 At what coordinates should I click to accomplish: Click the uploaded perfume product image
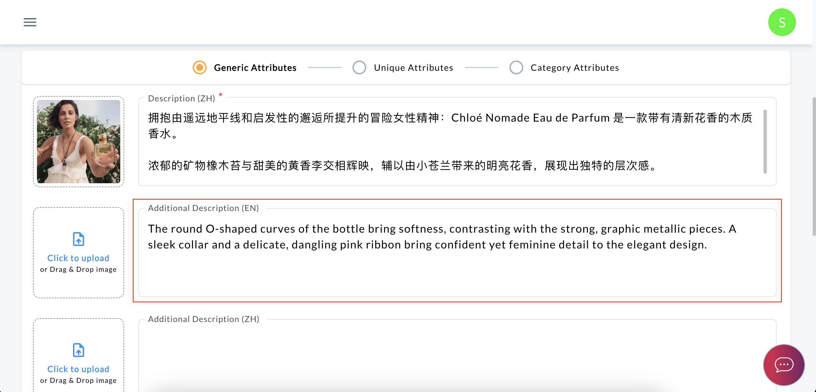coord(79,142)
